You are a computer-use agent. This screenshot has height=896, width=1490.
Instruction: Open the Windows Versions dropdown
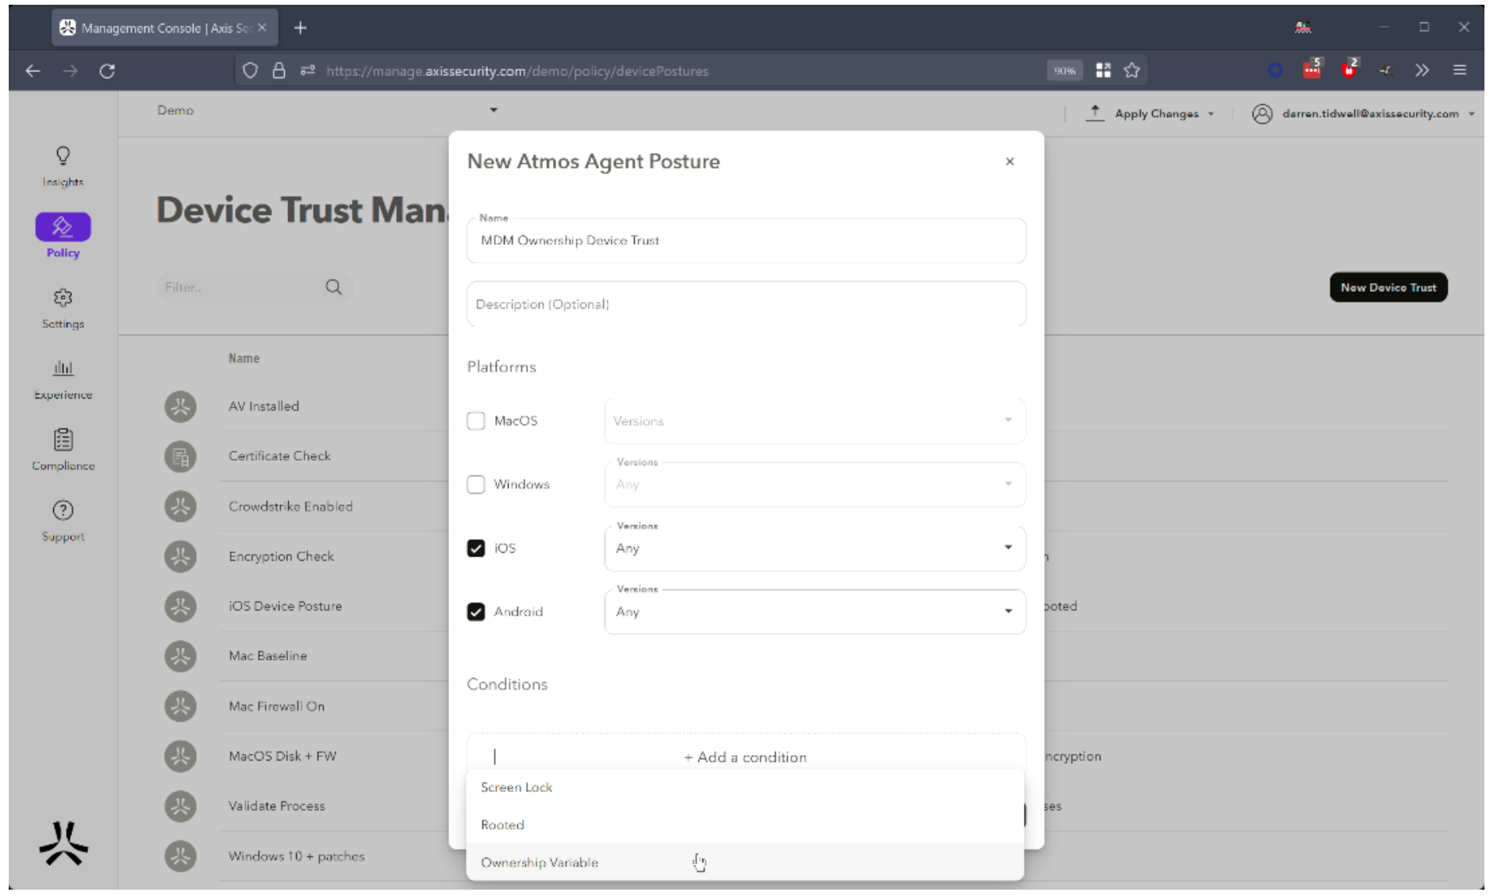coord(815,484)
